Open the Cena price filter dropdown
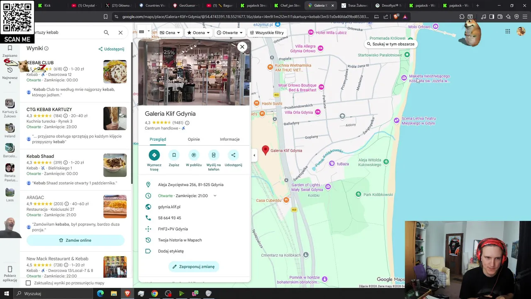 (x=170, y=32)
